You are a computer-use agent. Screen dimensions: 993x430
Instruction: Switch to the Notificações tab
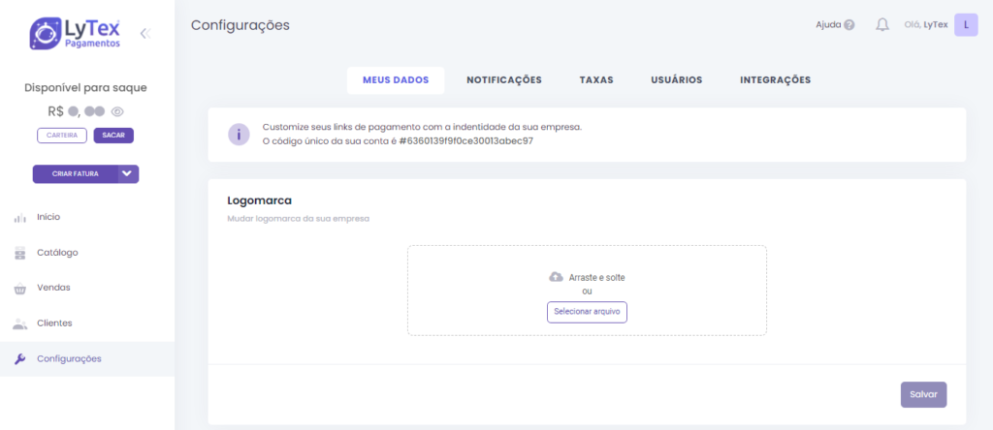(504, 80)
